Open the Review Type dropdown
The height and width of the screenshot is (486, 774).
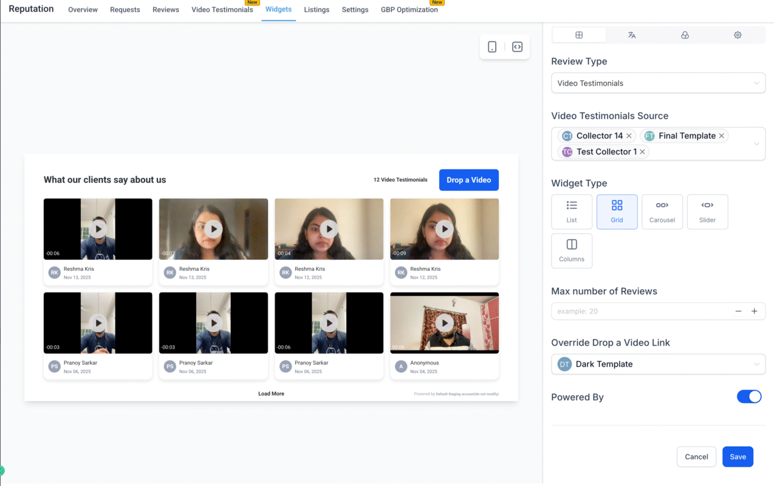[x=658, y=83]
